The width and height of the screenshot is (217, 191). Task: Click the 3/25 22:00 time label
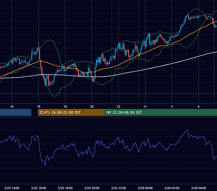[119, 188]
